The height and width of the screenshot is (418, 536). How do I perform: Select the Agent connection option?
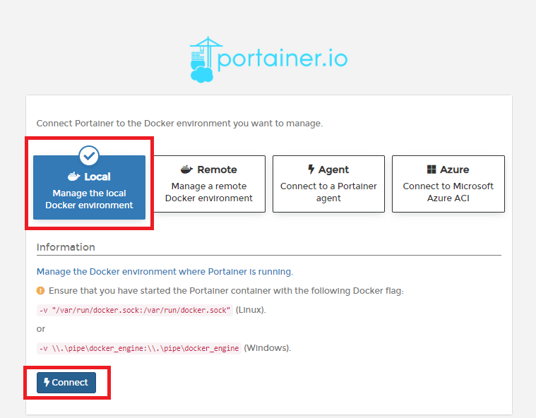pyautogui.click(x=328, y=184)
